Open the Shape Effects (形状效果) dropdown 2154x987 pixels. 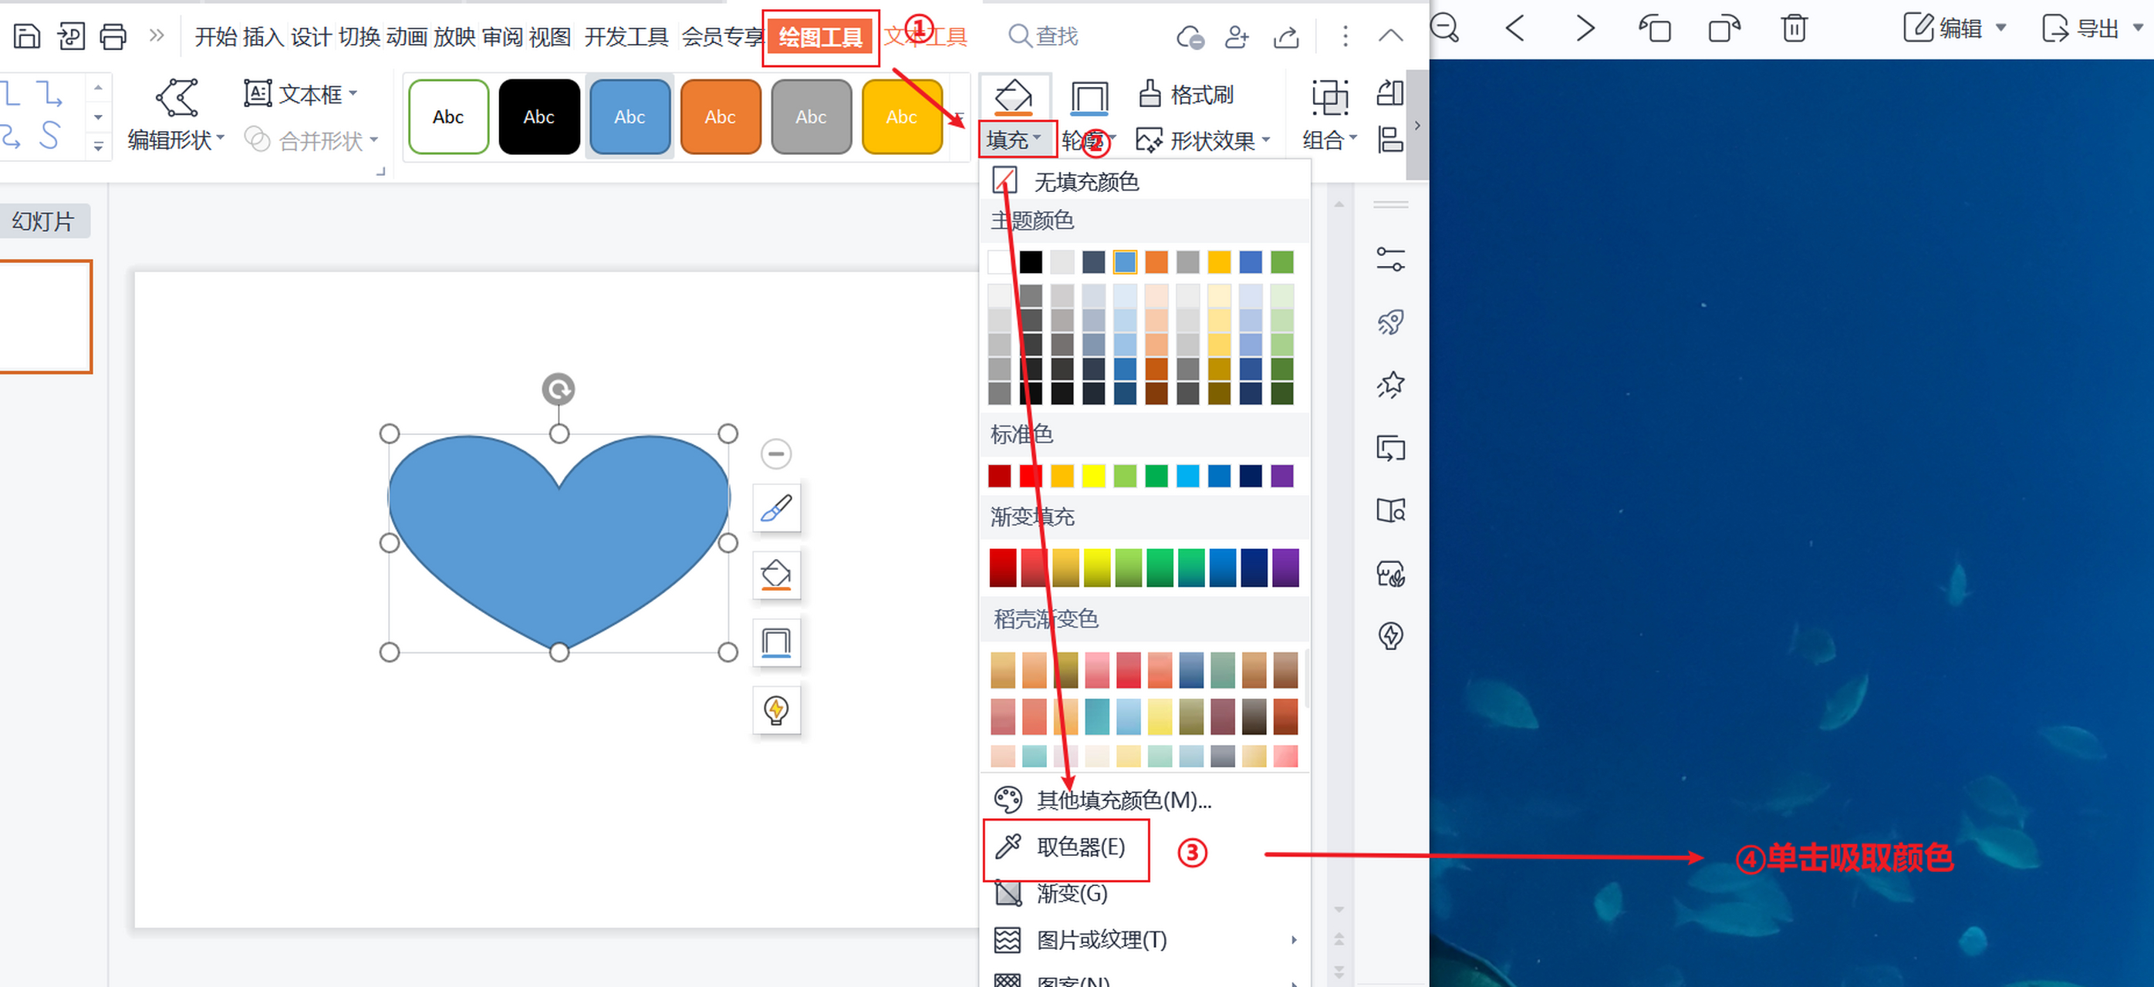(1201, 140)
